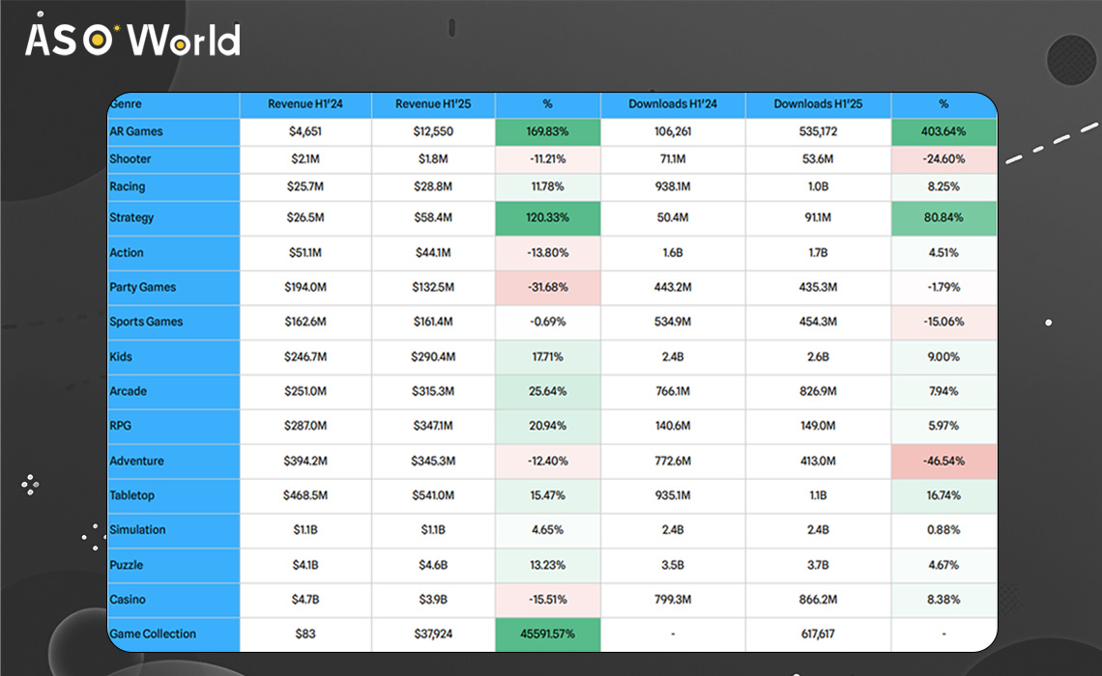The width and height of the screenshot is (1102, 676).
Task: Select the Revenue H1'25 column header
Action: click(433, 104)
